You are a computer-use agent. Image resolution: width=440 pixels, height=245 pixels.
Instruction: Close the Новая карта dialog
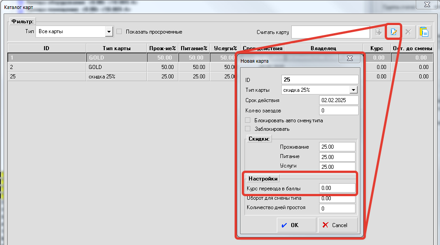coord(349,58)
